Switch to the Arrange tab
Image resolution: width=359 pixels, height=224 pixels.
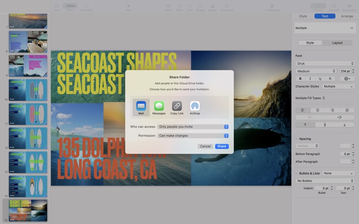(347, 16)
